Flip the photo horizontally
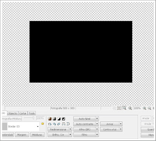Screen dimensions: 156x141 pos(64,124)
